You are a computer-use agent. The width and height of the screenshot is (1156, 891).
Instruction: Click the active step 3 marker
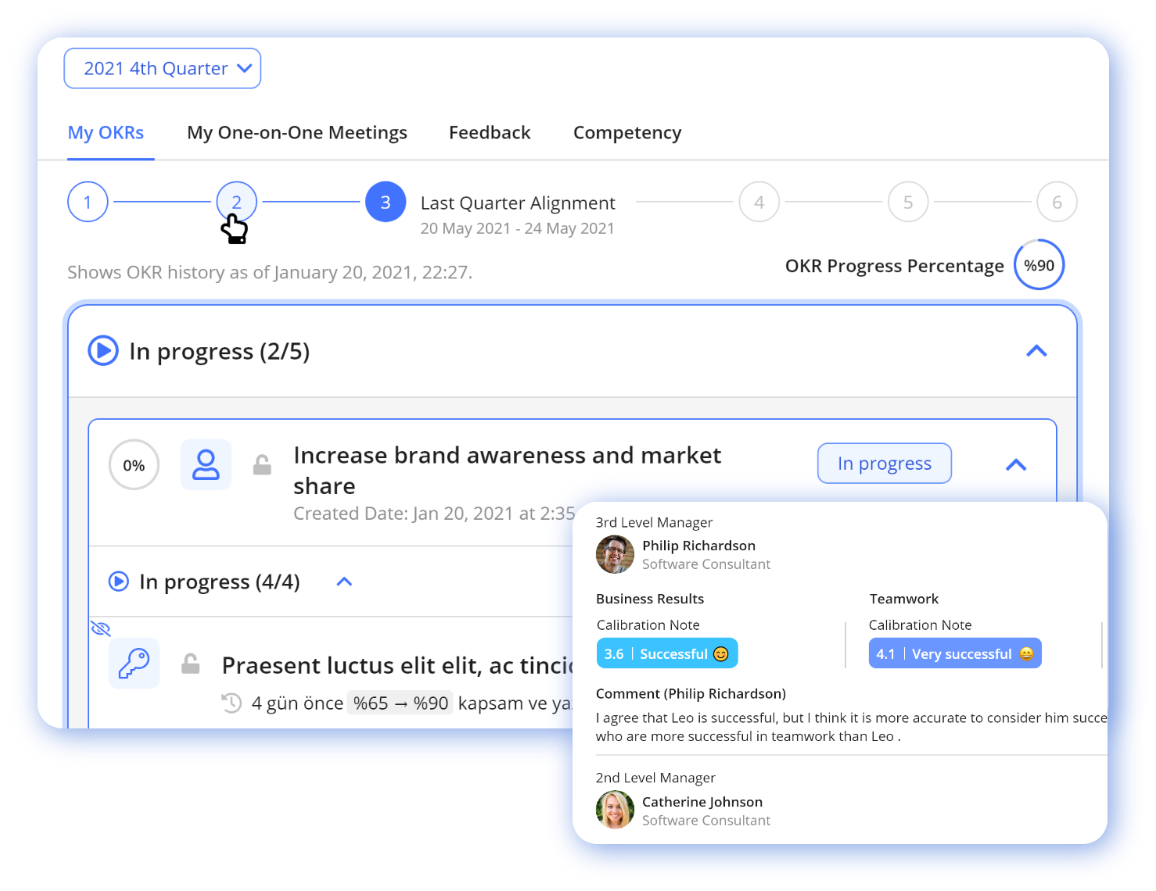tap(386, 202)
